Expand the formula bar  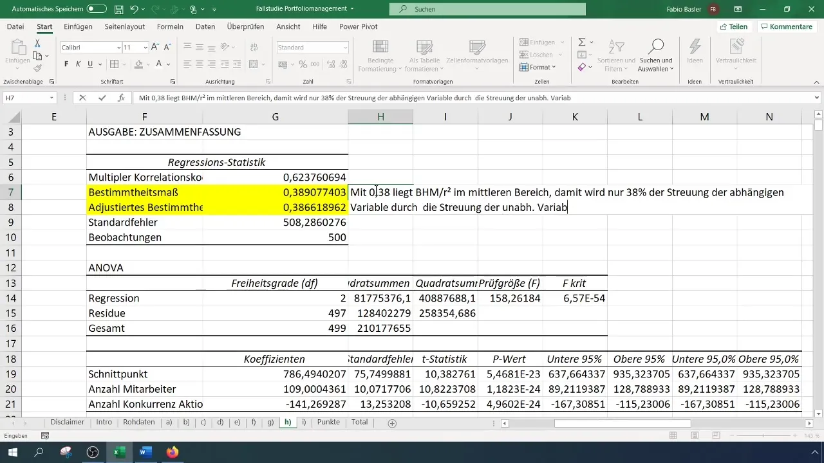pyautogui.click(x=817, y=98)
